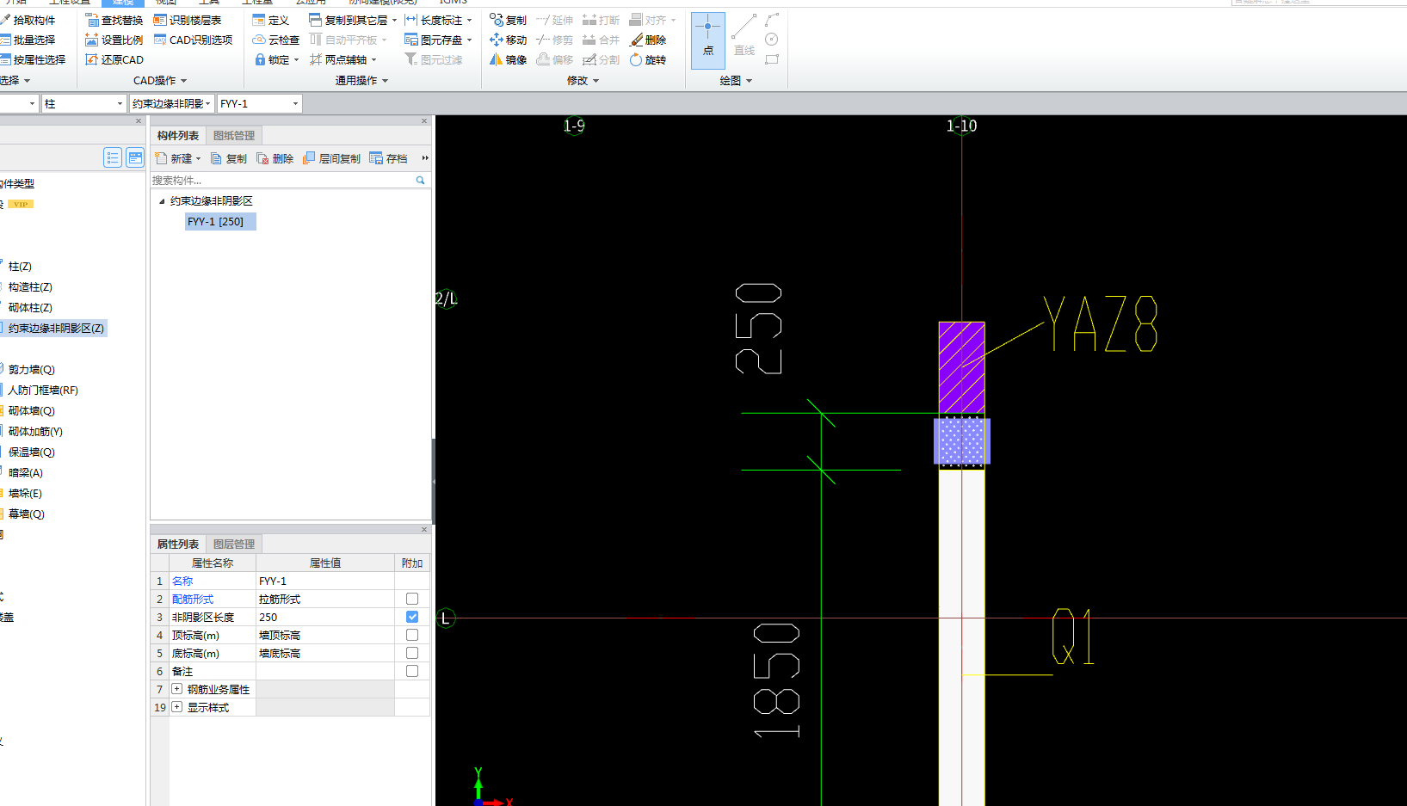Screen dimensions: 1407x806
Task: Select the 旋转 rotate tool
Action: 648,59
